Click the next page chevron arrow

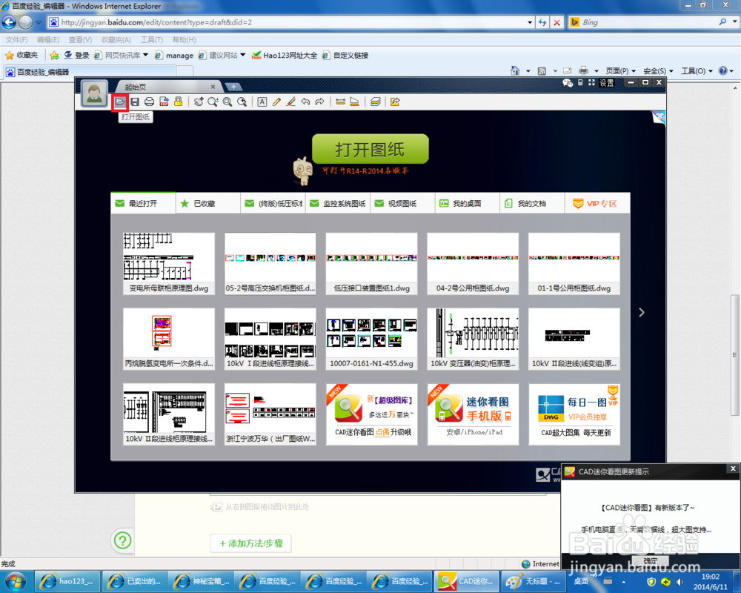click(x=641, y=313)
